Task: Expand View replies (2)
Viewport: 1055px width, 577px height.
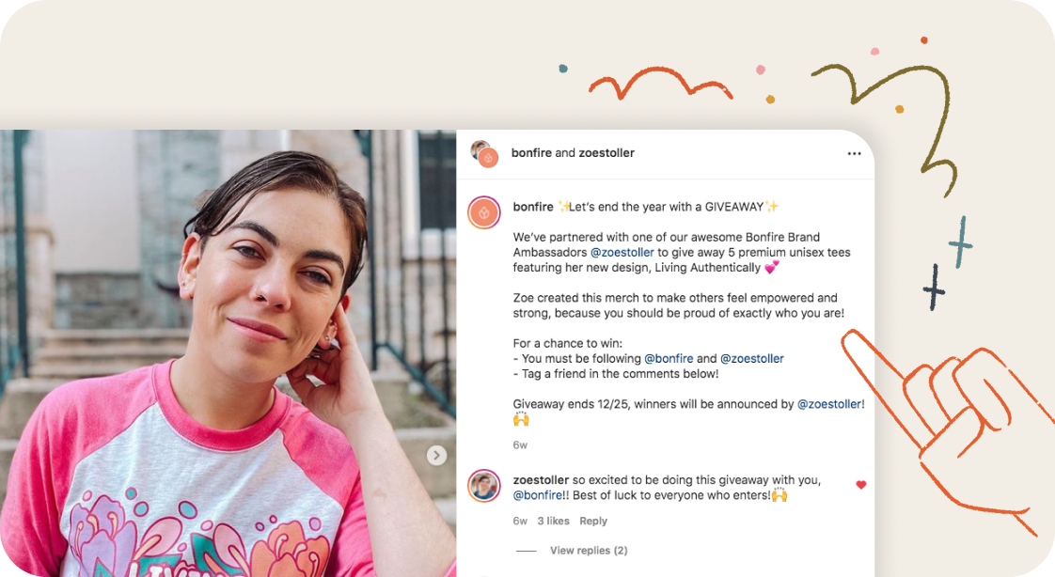Action: (589, 550)
